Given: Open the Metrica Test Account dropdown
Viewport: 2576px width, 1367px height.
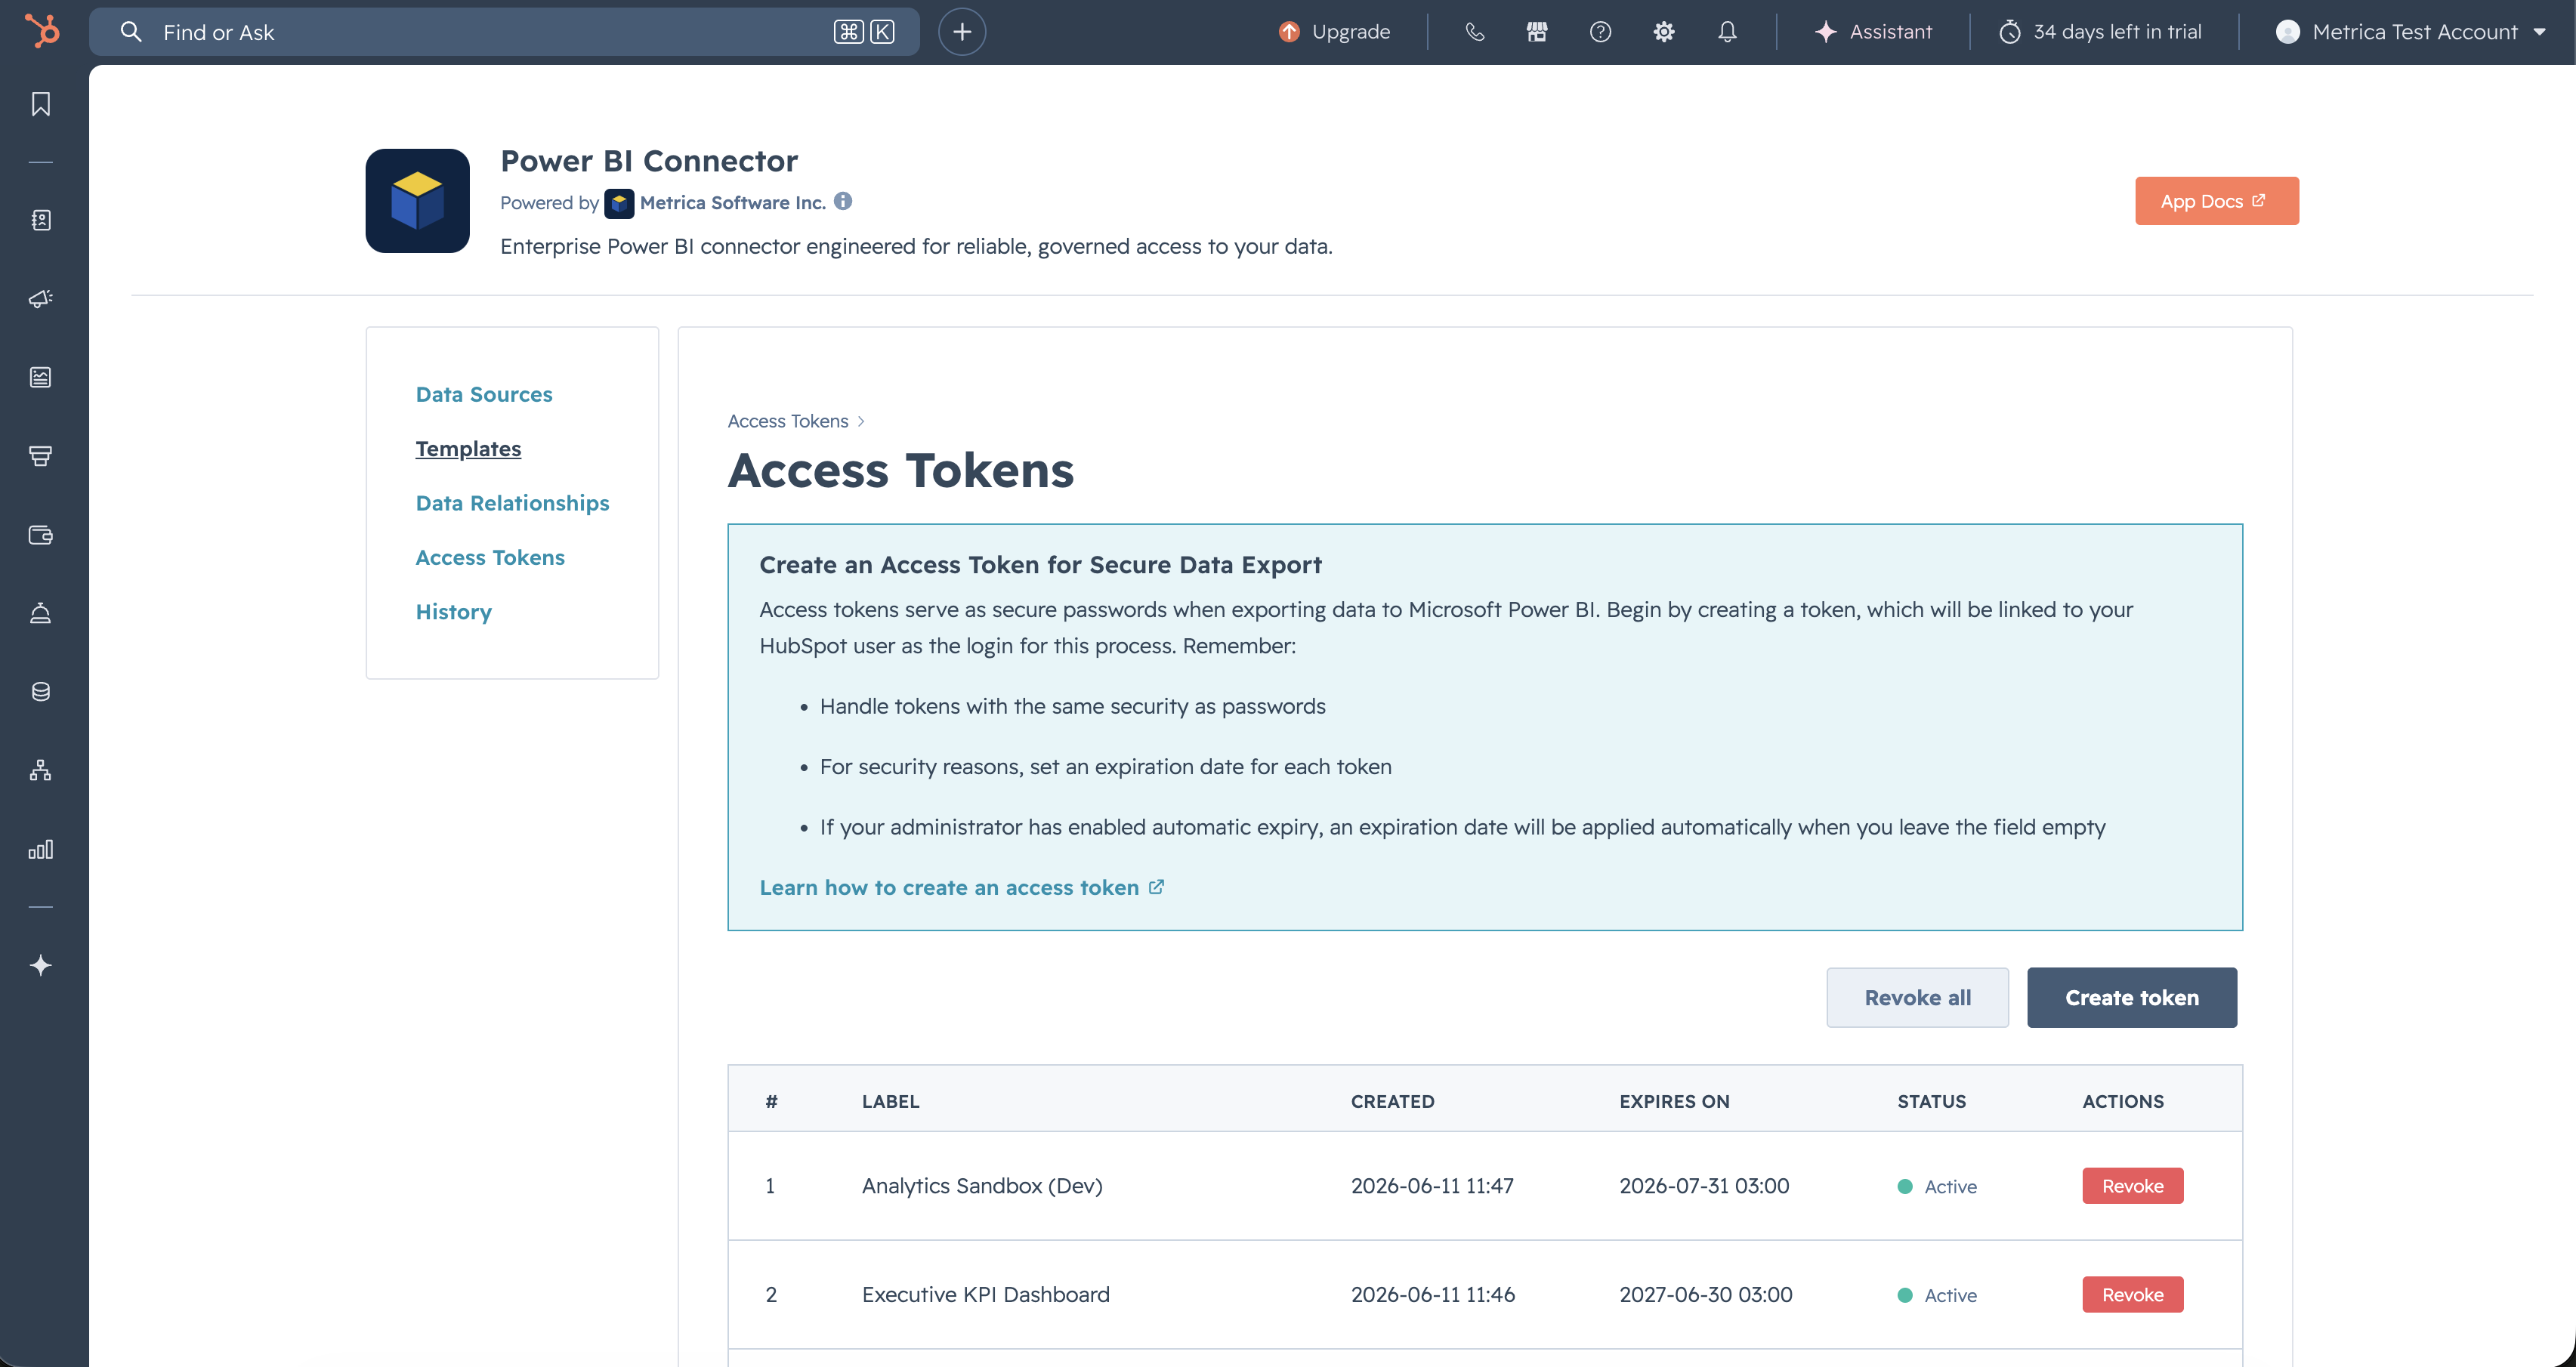Looking at the screenshot, I should (x=2411, y=32).
